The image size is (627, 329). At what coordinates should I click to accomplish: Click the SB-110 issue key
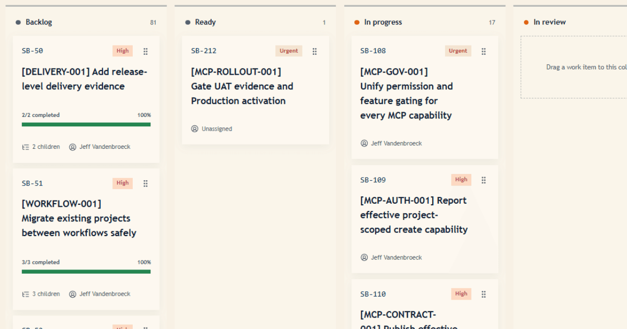click(373, 295)
